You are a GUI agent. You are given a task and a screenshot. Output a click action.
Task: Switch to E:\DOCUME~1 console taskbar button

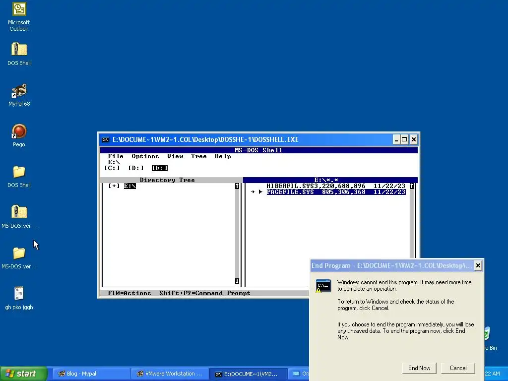[249, 374]
